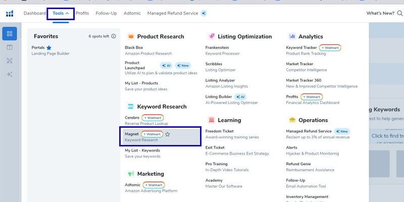
Task: Click the Product Research box icon
Action: 131,36
